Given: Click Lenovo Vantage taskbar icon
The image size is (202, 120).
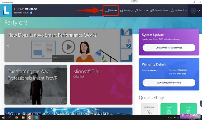Looking at the screenshot, I should point(36,117).
